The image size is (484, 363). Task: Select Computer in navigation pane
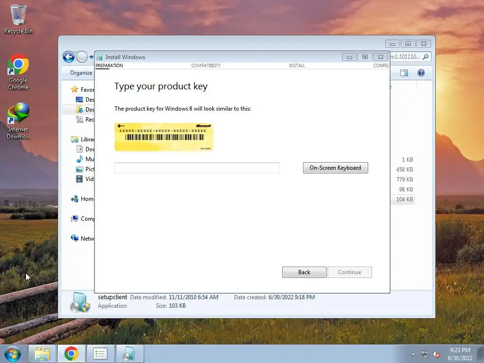pyautogui.click(x=82, y=219)
